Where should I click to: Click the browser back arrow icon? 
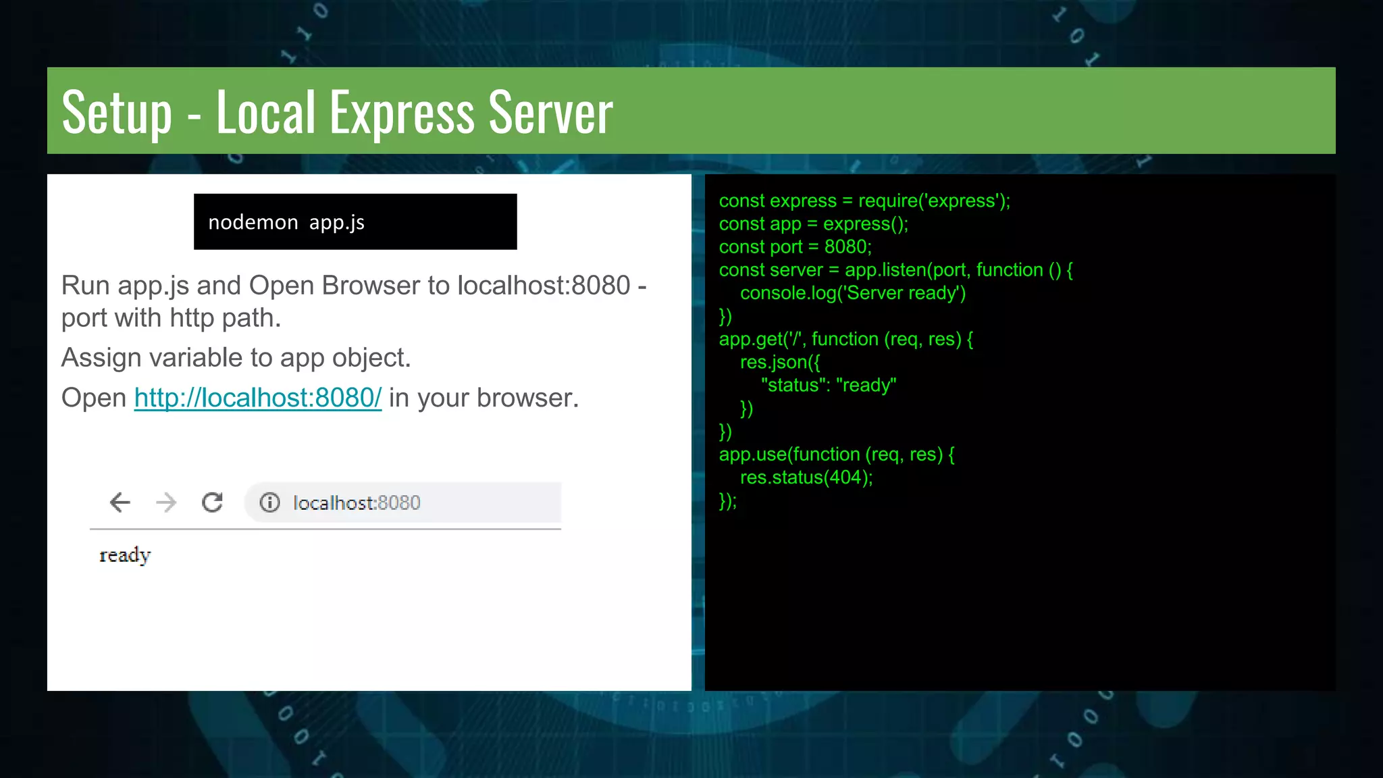tap(120, 502)
